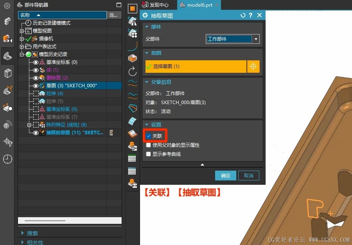Click the 选择草图 (1) selection field
The width and height of the screenshot is (352, 245).
(196, 67)
